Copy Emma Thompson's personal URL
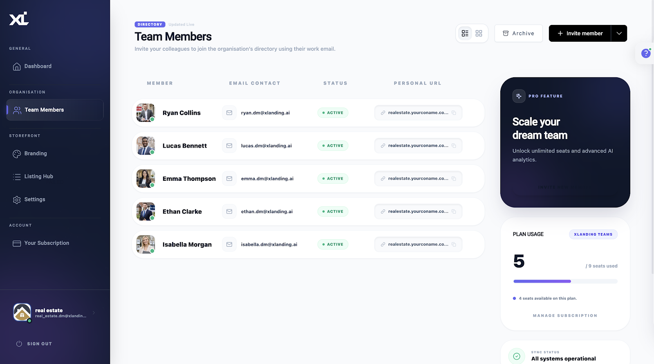 click(x=454, y=179)
